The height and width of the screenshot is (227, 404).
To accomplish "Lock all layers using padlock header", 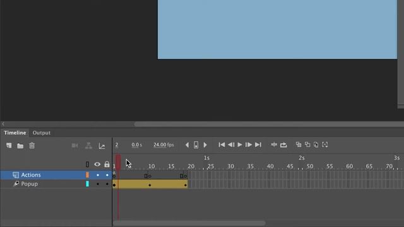I will click(x=107, y=164).
